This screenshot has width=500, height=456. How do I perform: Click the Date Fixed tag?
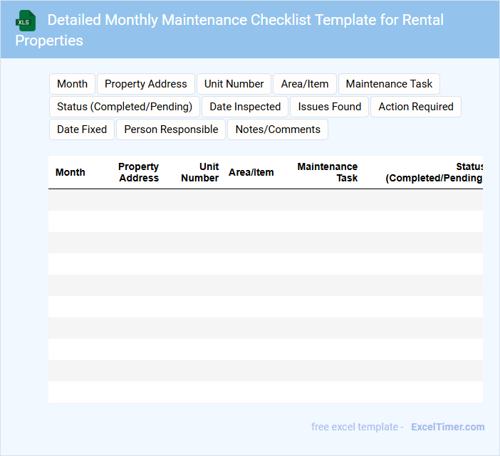(82, 129)
